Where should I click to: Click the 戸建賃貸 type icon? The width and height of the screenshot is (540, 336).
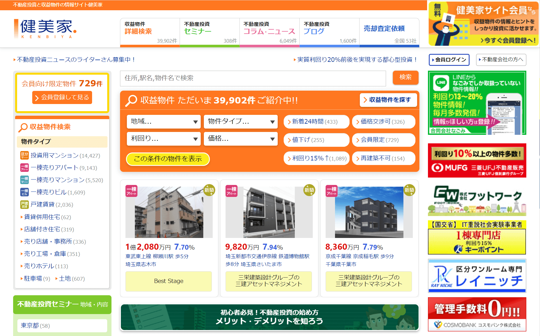click(25, 204)
